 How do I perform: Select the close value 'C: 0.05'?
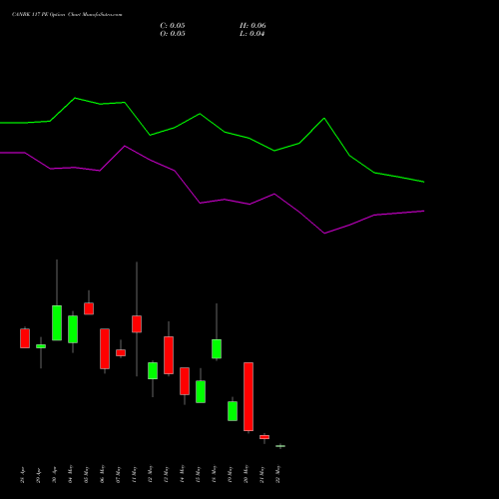point(173,26)
